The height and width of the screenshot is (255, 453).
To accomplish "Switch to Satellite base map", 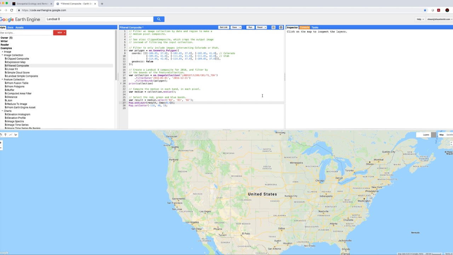I will (x=449, y=135).
